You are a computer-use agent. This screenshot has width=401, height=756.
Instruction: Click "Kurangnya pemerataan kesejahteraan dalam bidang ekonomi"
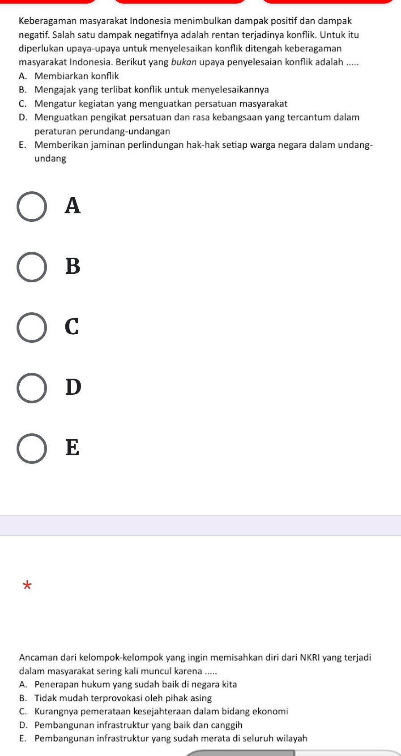[161, 712]
